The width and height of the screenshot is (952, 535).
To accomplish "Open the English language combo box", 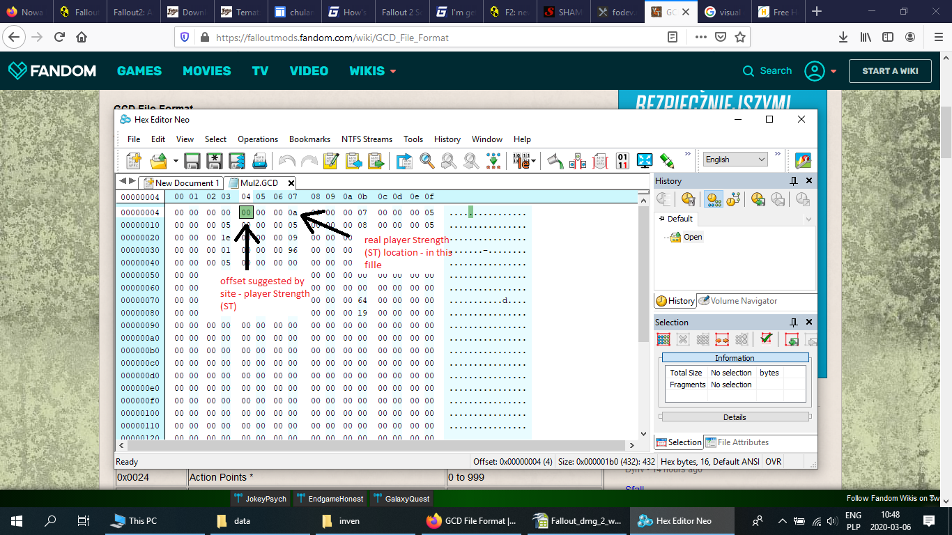I will click(x=735, y=160).
